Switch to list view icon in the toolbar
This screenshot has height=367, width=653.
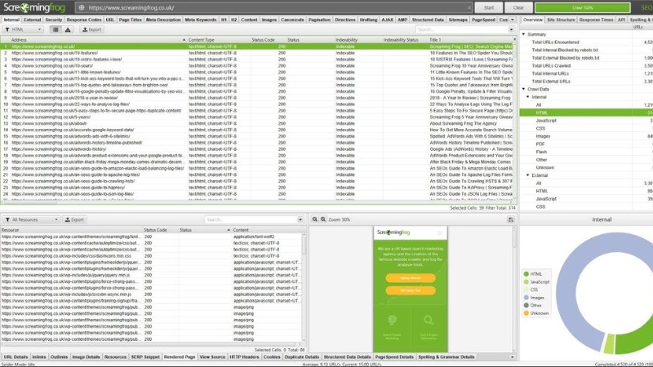pyautogui.click(x=56, y=29)
